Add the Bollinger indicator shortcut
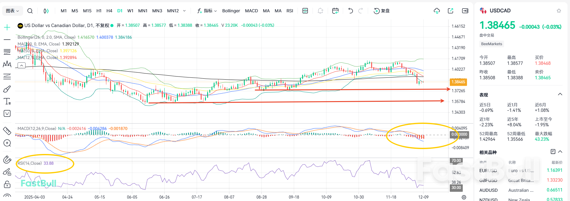This screenshot has height=201, width=570. pos(231,11)
